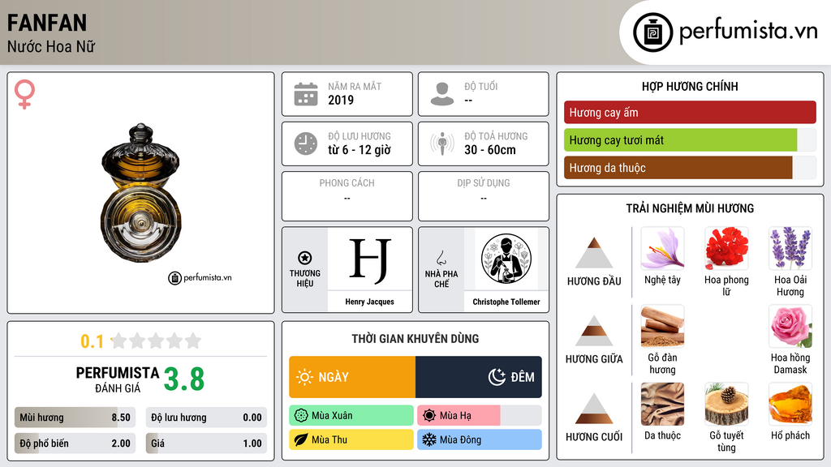Open the Hoa phong lữ geranium image
Image resolution: width=831 pixels, height=467 pixels.
[x=726, y=249]
